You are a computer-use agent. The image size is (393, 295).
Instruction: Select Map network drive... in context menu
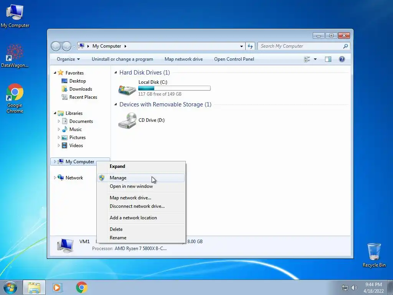(140, 198)
